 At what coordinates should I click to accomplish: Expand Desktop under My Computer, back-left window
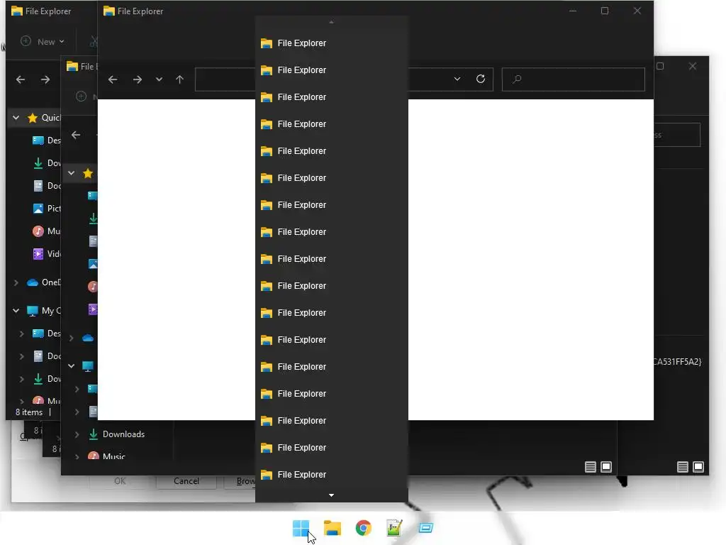coord(21,334)
